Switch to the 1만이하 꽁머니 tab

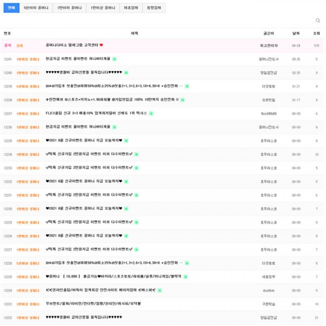70,8
